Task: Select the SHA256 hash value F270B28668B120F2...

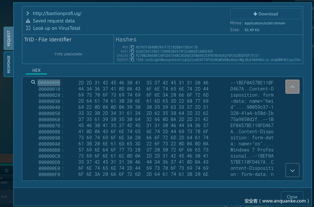Action: coord(197,56)
